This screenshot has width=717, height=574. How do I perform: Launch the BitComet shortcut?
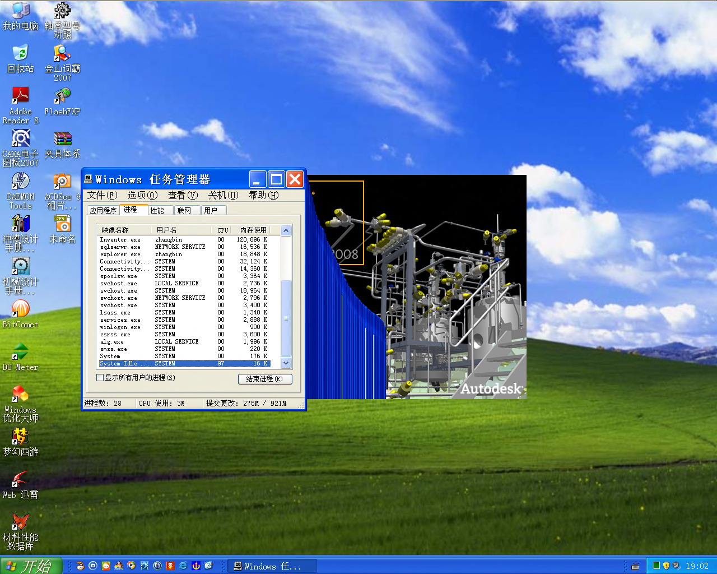pyautogui.click(x=21, y=314)
